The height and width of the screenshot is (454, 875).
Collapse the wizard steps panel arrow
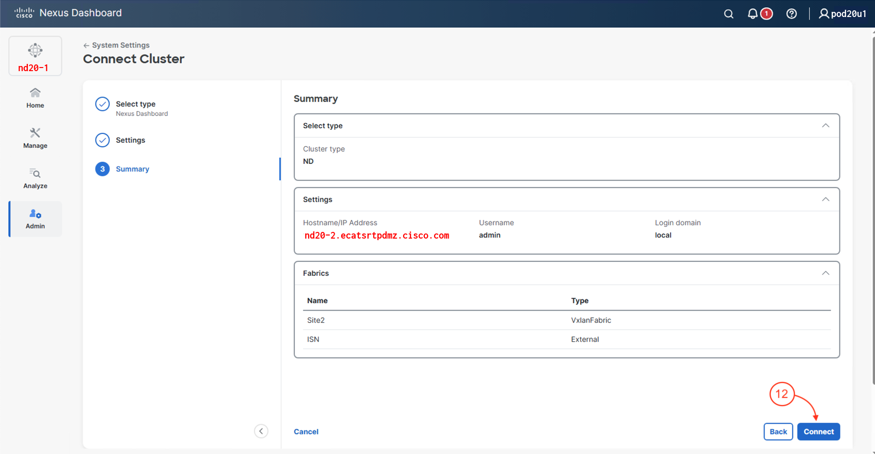261,431
